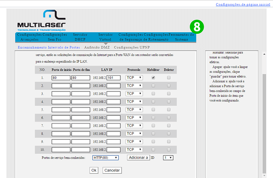Enable Habilitar checkbox for rule 6
Image resolution: width=273 pixels, height=178 pixels.
[153, 118]
